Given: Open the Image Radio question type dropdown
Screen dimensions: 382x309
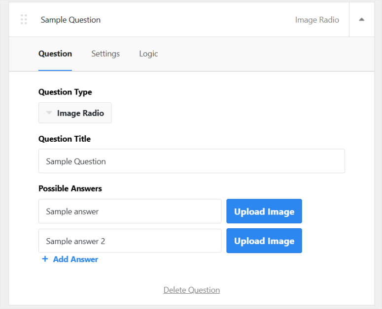Looking at the screenshot, I should click(75, 113).
